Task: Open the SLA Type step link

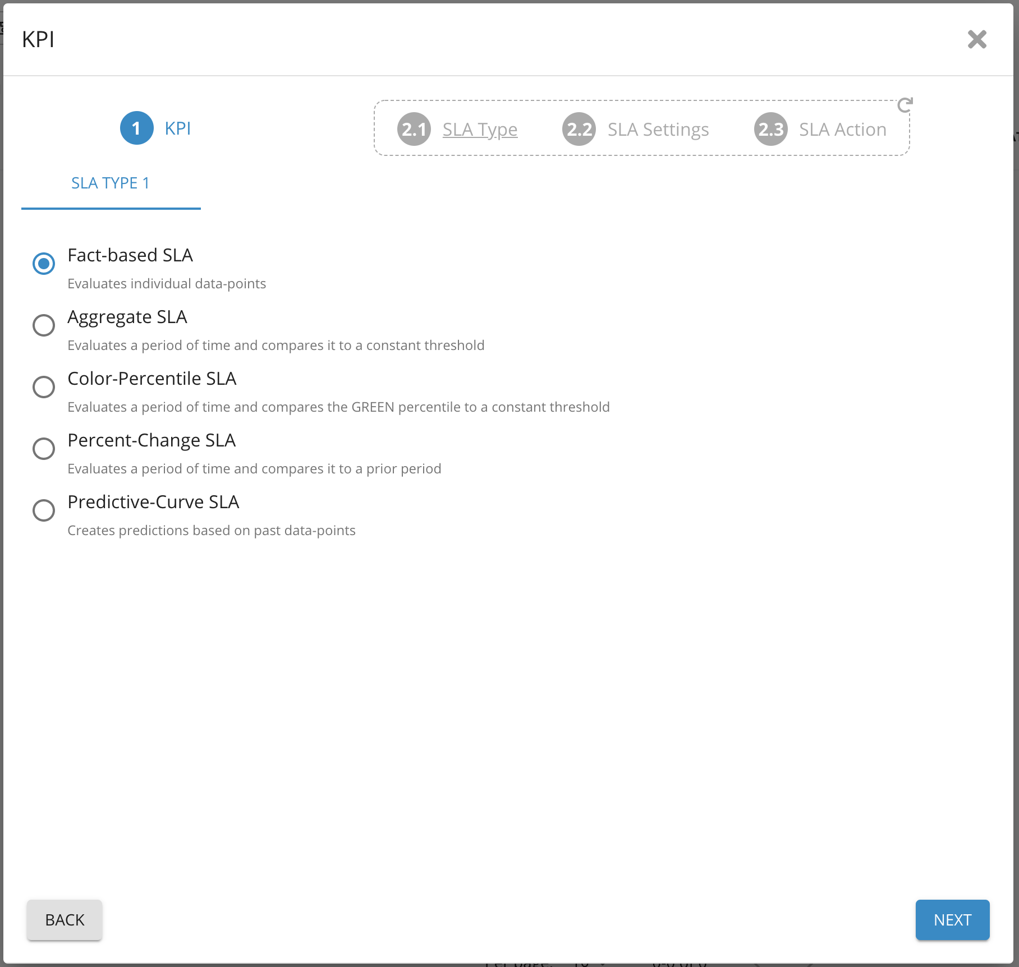Action: [x=480, y=130]
